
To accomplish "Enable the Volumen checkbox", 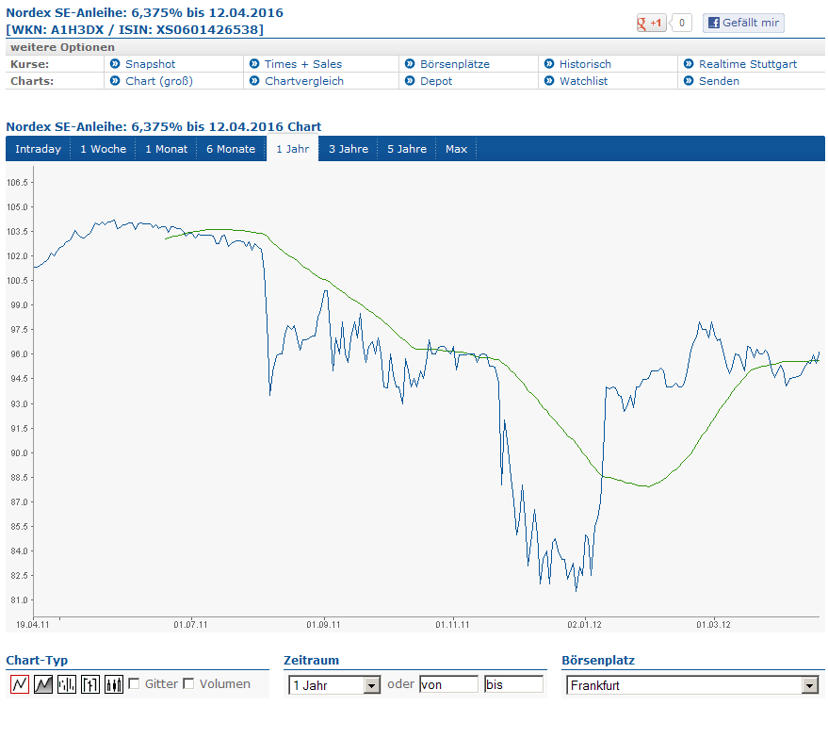I will tap(188, 683).
